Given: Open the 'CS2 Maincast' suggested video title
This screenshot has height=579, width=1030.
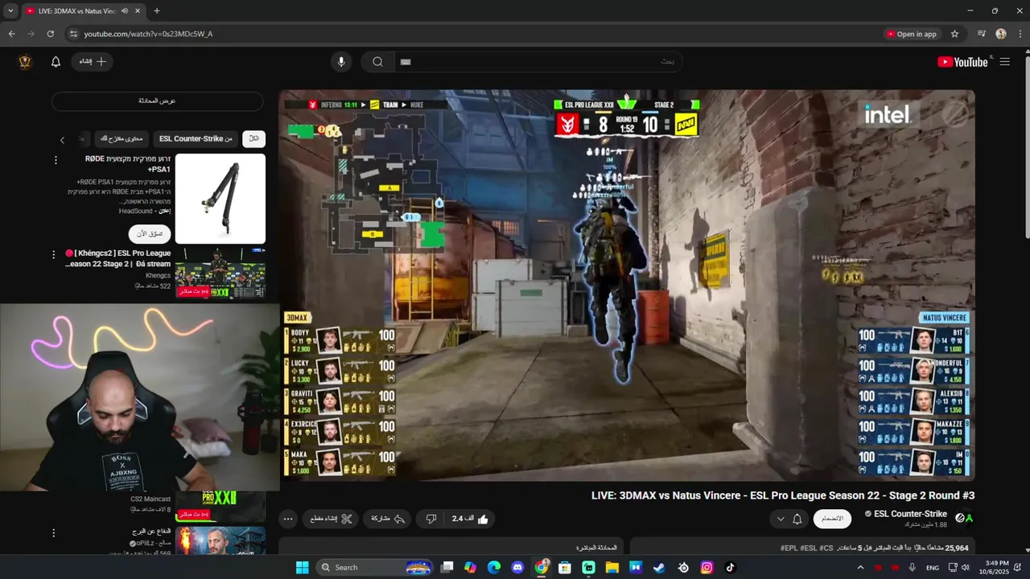Looking at the screenshot, I should [x=150, y=499].
